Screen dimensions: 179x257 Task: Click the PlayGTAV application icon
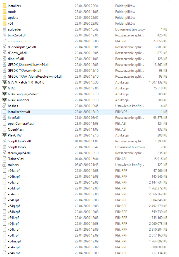(4, 135)
